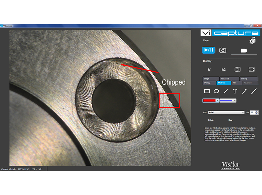Start video recording with camcorder icon

pos(244,50)
